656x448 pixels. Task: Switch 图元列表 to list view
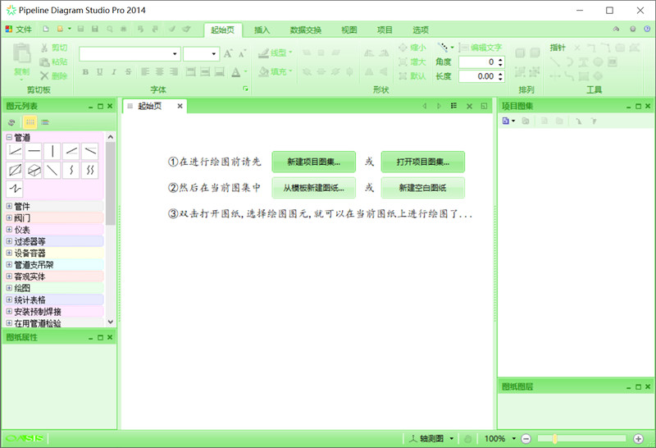click(x=45, y=122)
